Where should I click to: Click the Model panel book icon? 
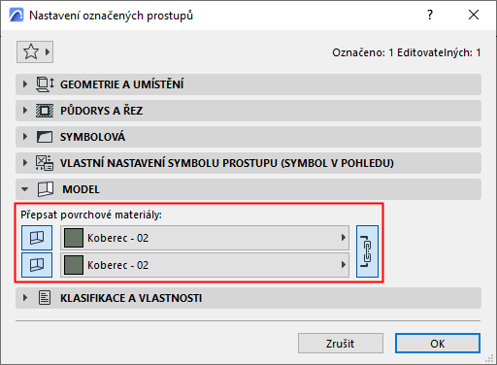[46, 189]
